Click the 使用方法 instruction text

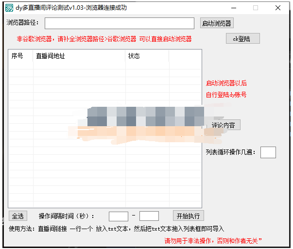[x=117, y=229]
